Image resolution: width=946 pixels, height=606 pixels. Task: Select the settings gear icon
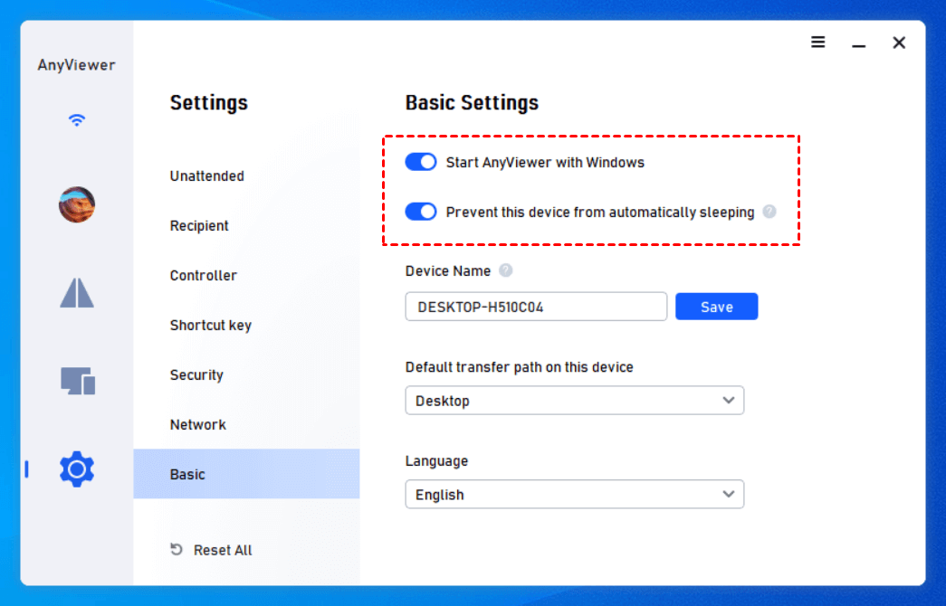click(77, 469)
